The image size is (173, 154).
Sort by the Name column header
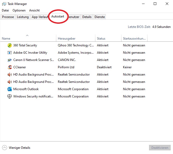28,38
